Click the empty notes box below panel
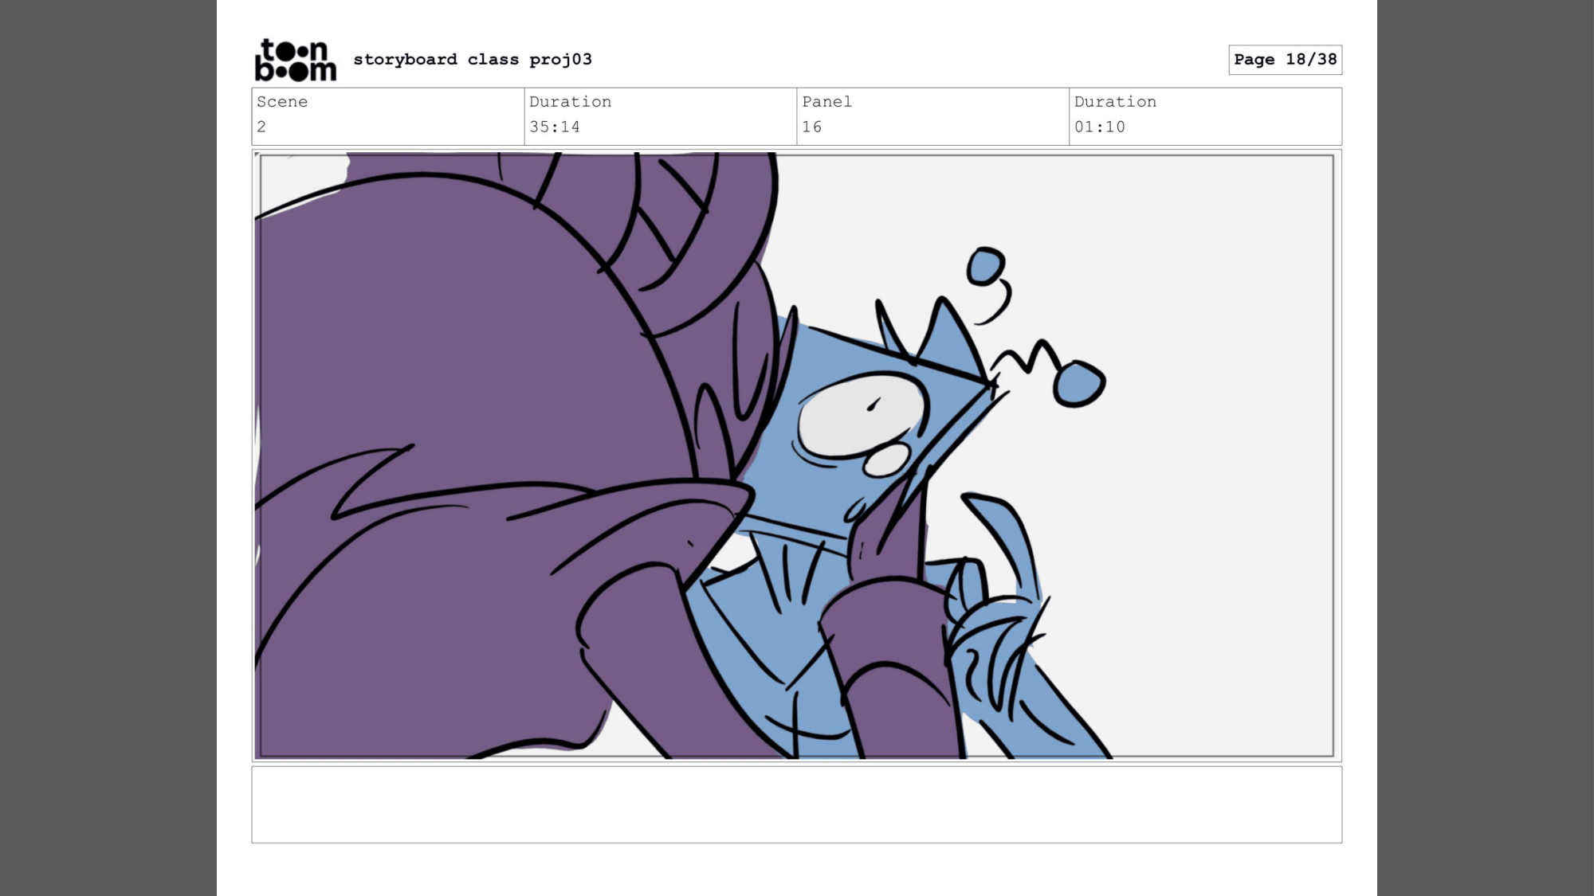Viewport: 1594px width, 896px height. click(796, 804)
